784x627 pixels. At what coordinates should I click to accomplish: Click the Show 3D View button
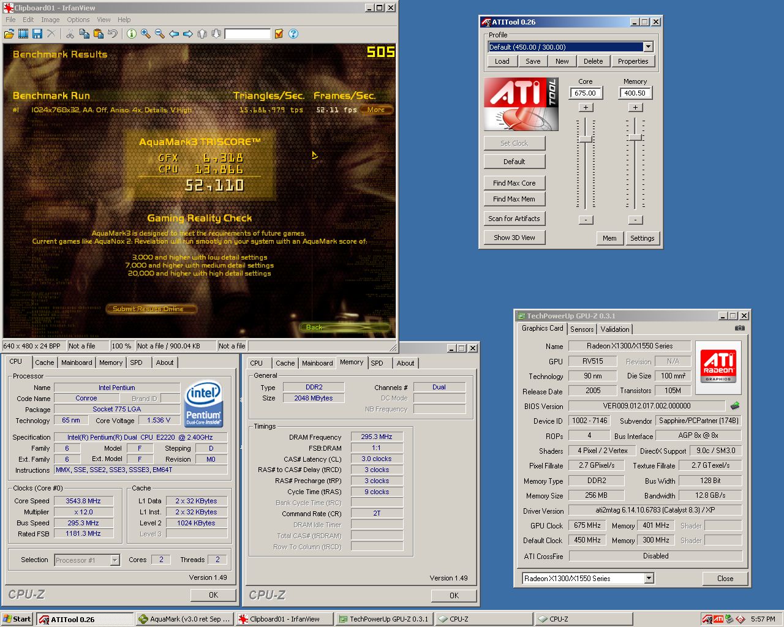[x=514, y=237]
